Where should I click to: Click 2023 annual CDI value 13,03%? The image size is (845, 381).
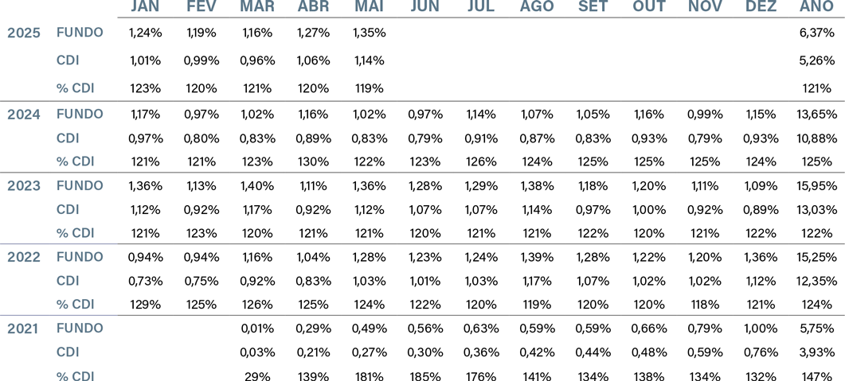[x=816, y=210]
